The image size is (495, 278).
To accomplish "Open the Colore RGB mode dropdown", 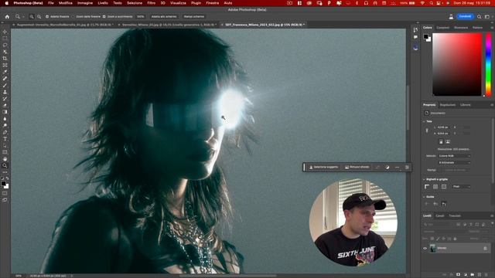I will pos(454,156).
